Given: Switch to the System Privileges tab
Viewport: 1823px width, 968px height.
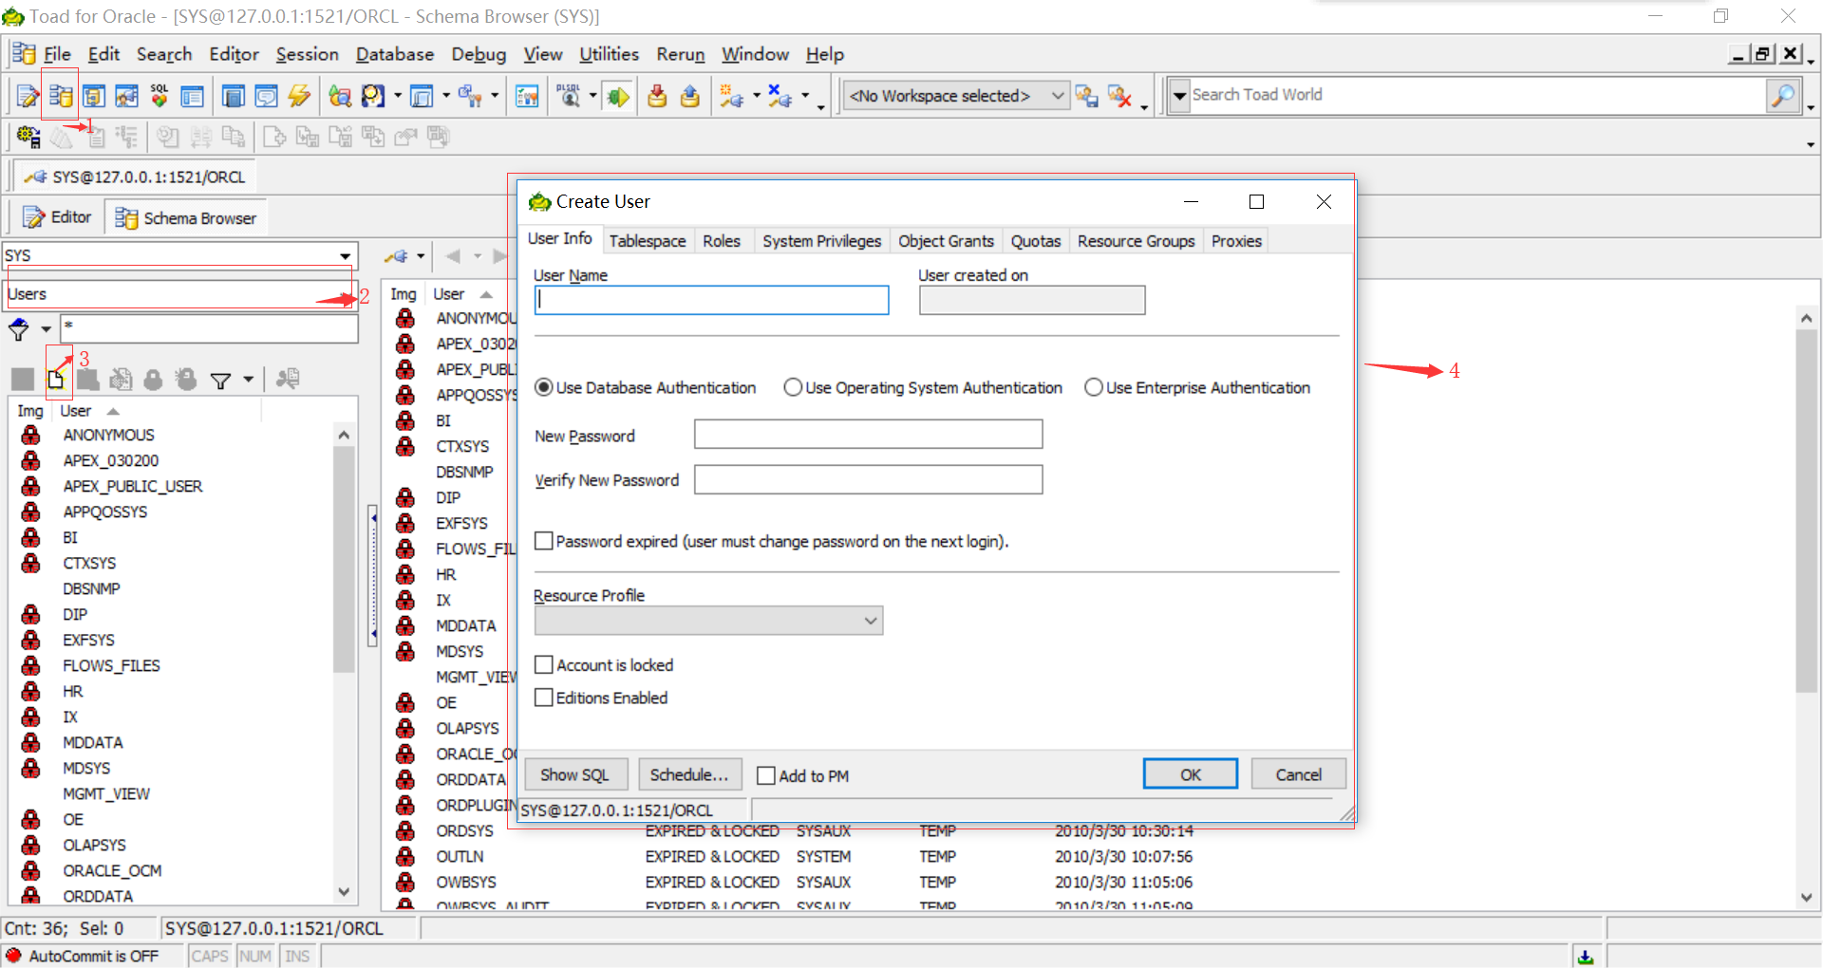Looking at the screenshot, I should click(821, 241).
